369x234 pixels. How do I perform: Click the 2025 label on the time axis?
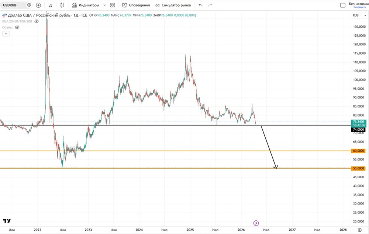click(190, 230)
